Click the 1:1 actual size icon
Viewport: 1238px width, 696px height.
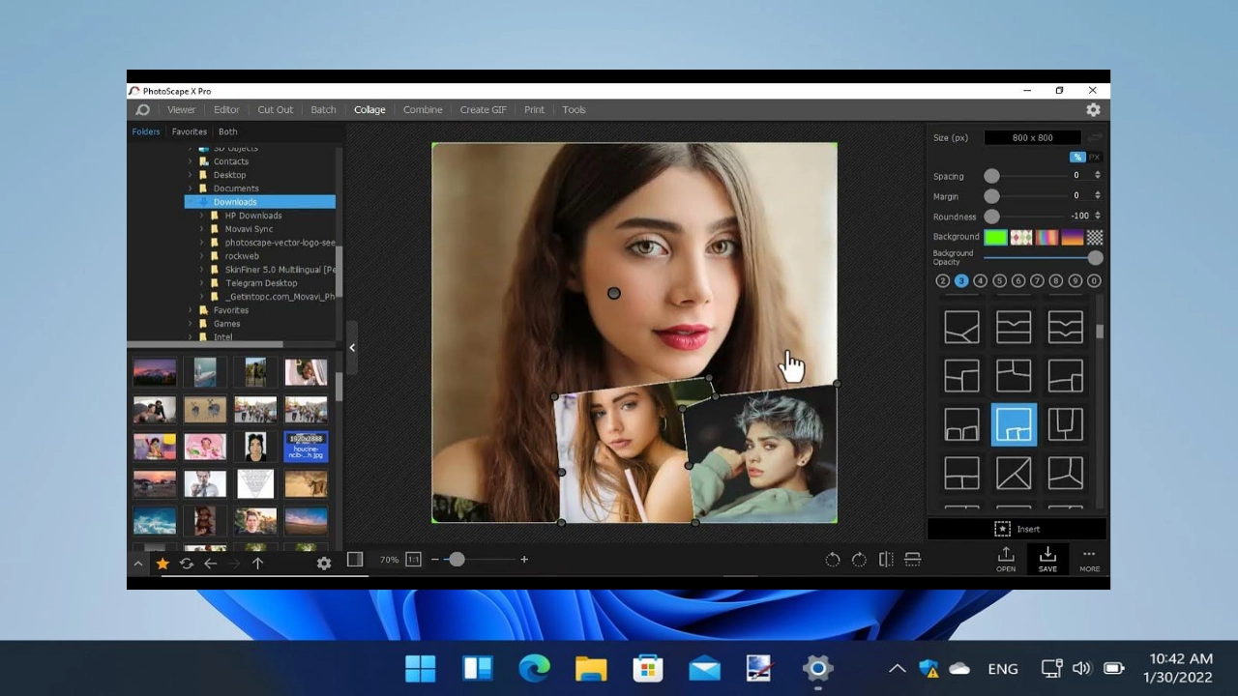pos(413,560)
